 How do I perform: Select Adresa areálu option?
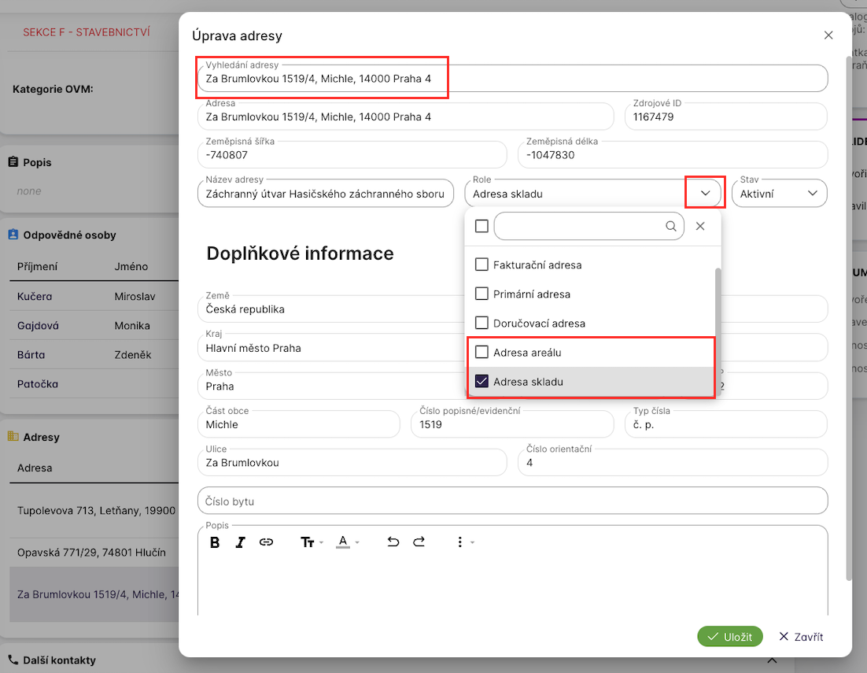(527, 353)
